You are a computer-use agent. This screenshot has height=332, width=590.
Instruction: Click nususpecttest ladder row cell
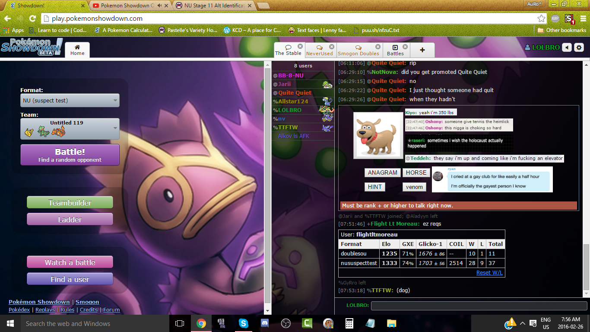tap(359, 263)
